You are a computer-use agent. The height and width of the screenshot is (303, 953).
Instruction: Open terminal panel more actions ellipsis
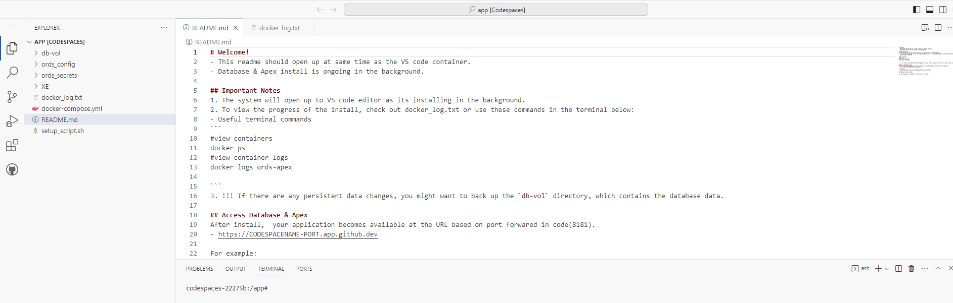(925, 269)
